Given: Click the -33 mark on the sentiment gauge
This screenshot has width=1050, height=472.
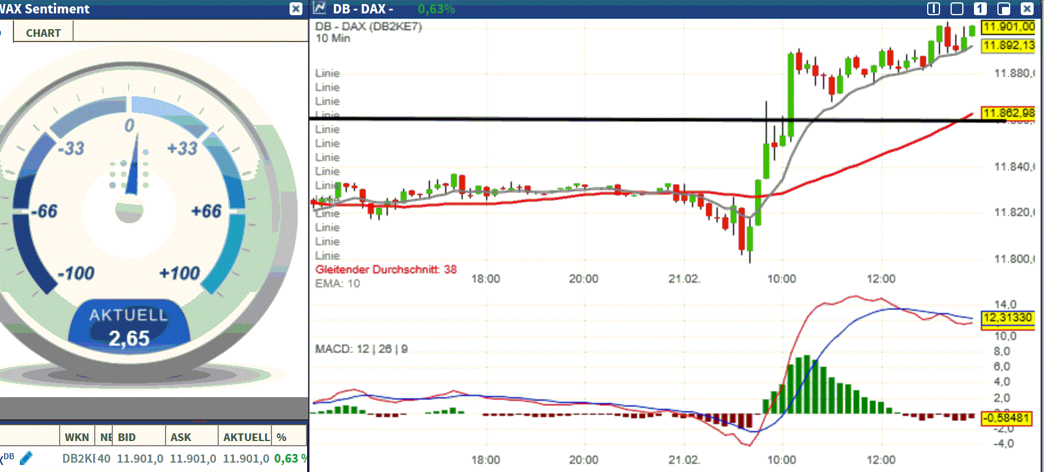Looking at the screenshot, I should (x=71, y=148).
